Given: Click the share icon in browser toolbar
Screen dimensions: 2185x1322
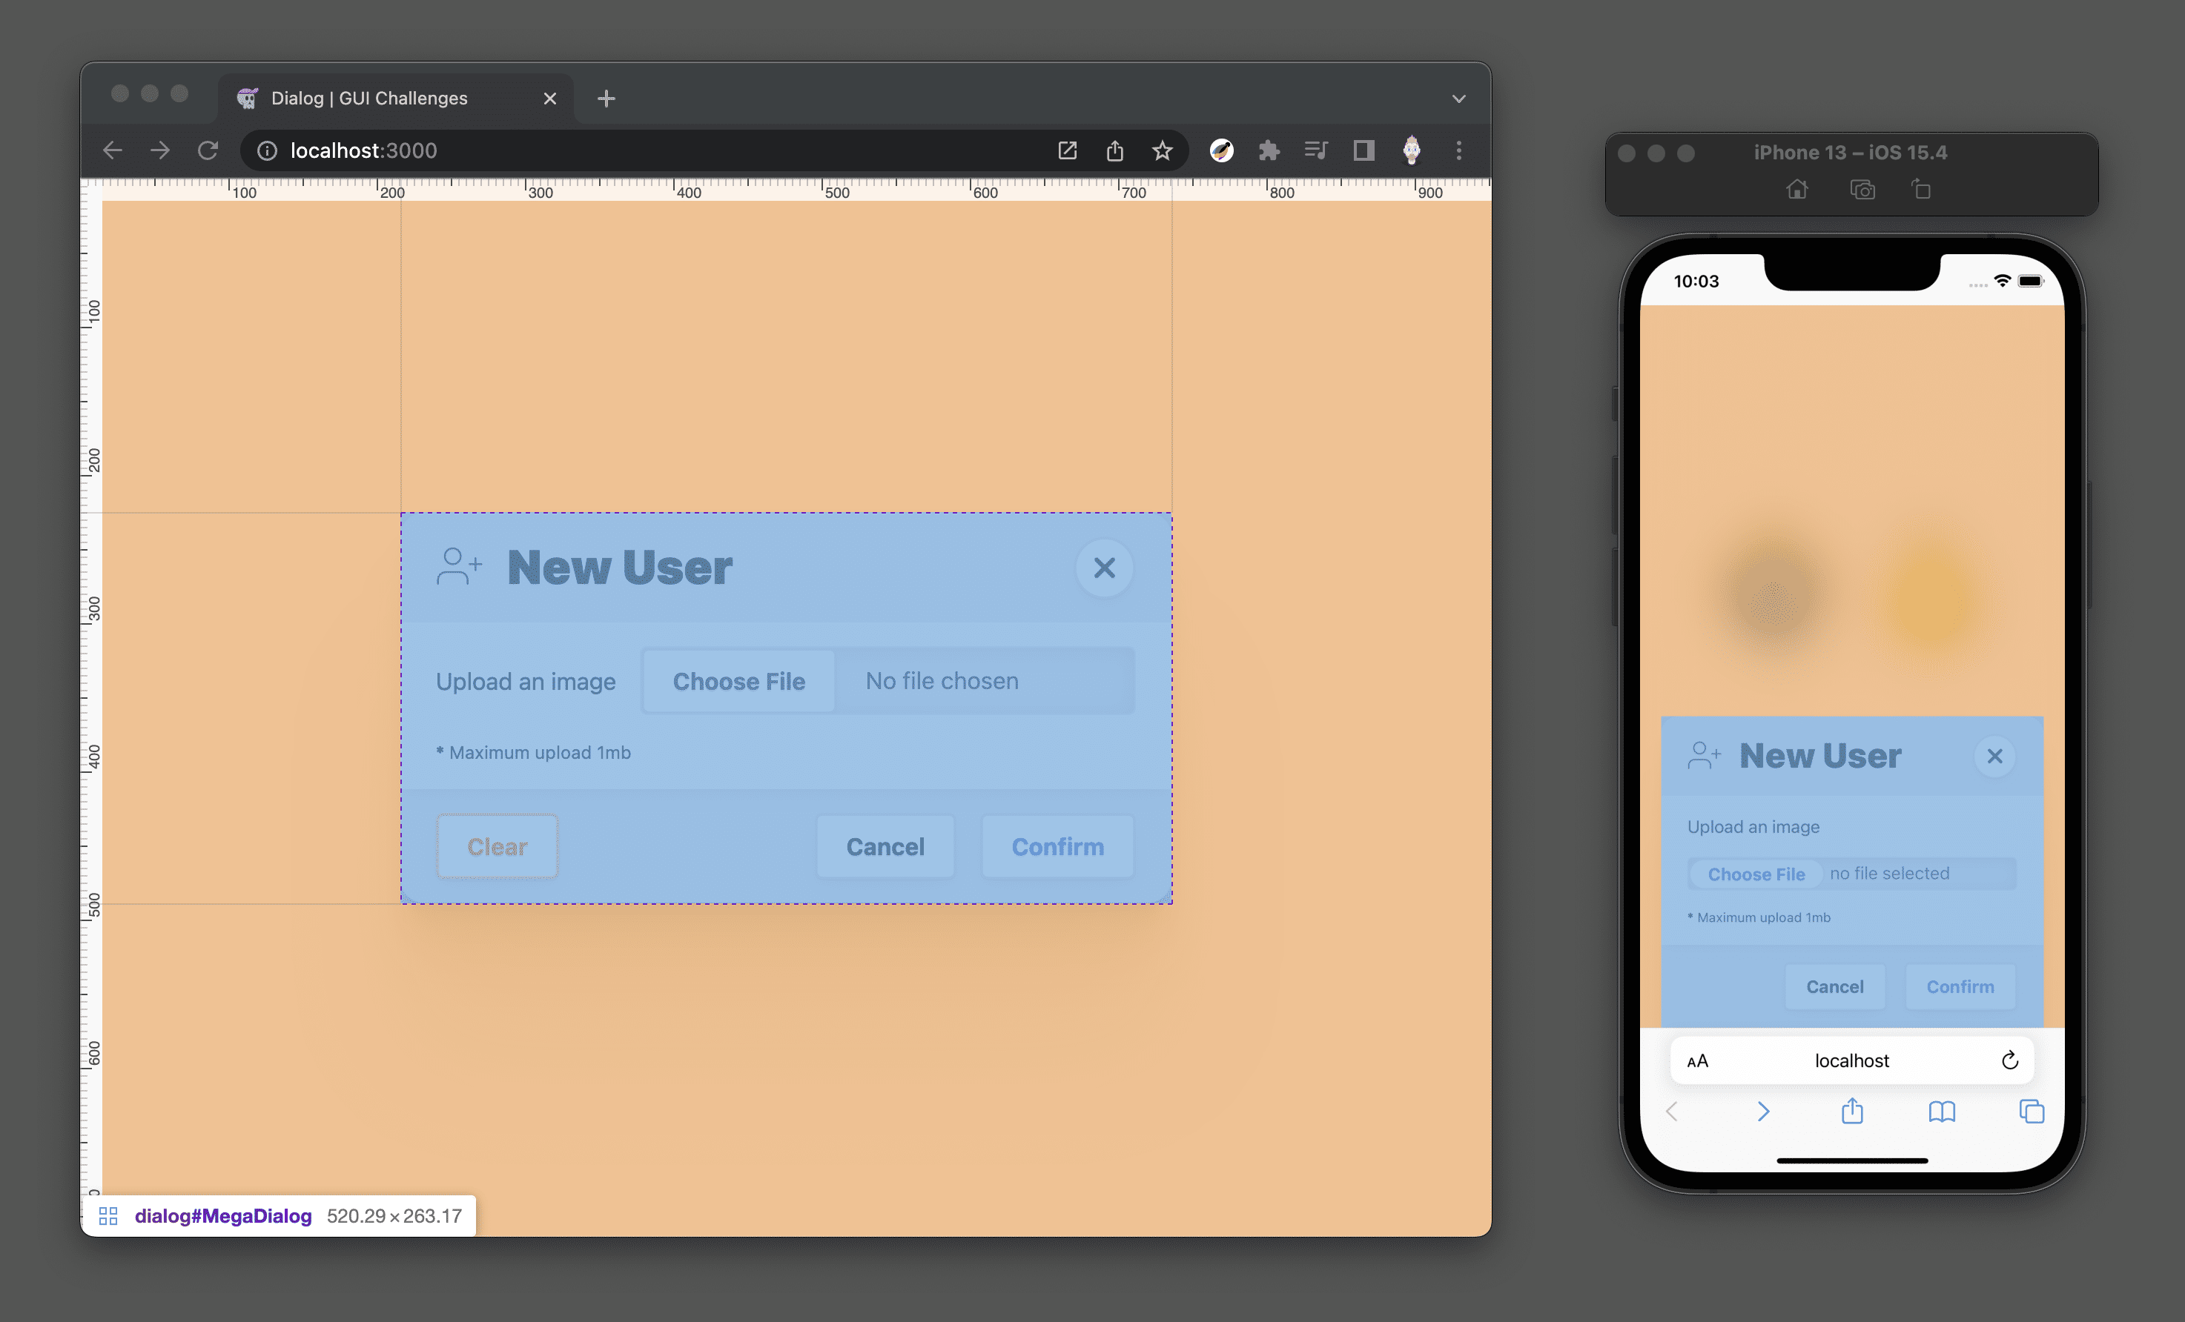Looking at the screenshot, I should coord(1116,151).
